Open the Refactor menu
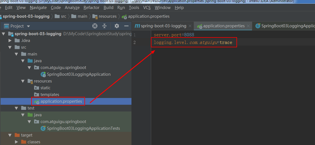This screenshot has width=315, height=145. click(91, 8)
